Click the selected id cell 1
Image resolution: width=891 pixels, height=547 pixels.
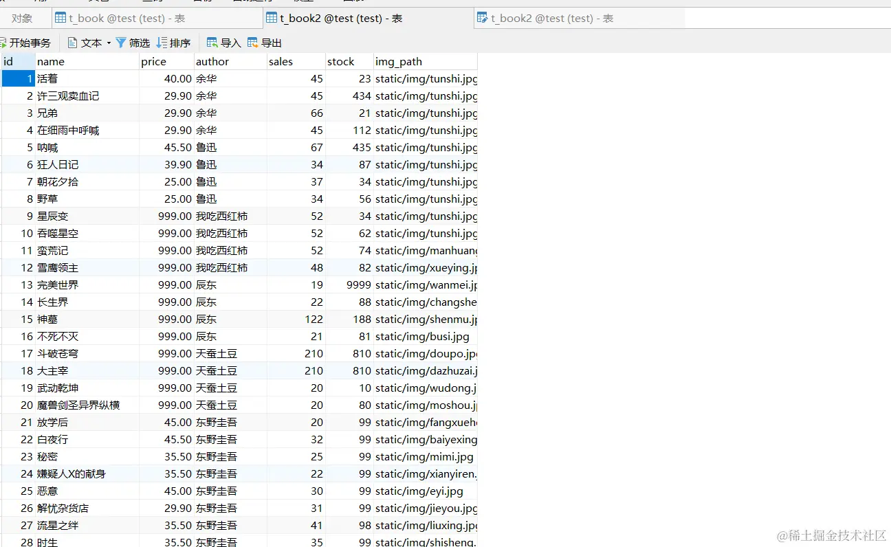coord(18,78)
